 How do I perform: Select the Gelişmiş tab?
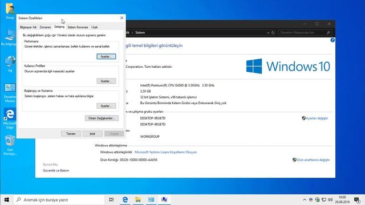(59, 27)
